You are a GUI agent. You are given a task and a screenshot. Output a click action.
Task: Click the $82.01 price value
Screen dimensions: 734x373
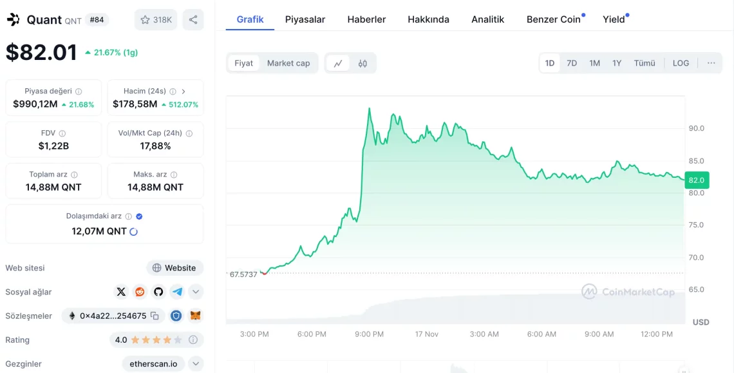pos(41,52)
